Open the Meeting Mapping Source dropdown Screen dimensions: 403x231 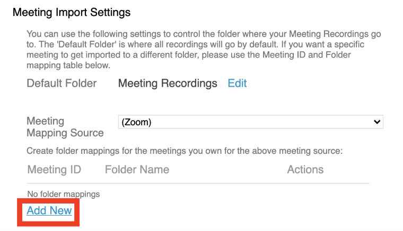[x=250, y=122]
